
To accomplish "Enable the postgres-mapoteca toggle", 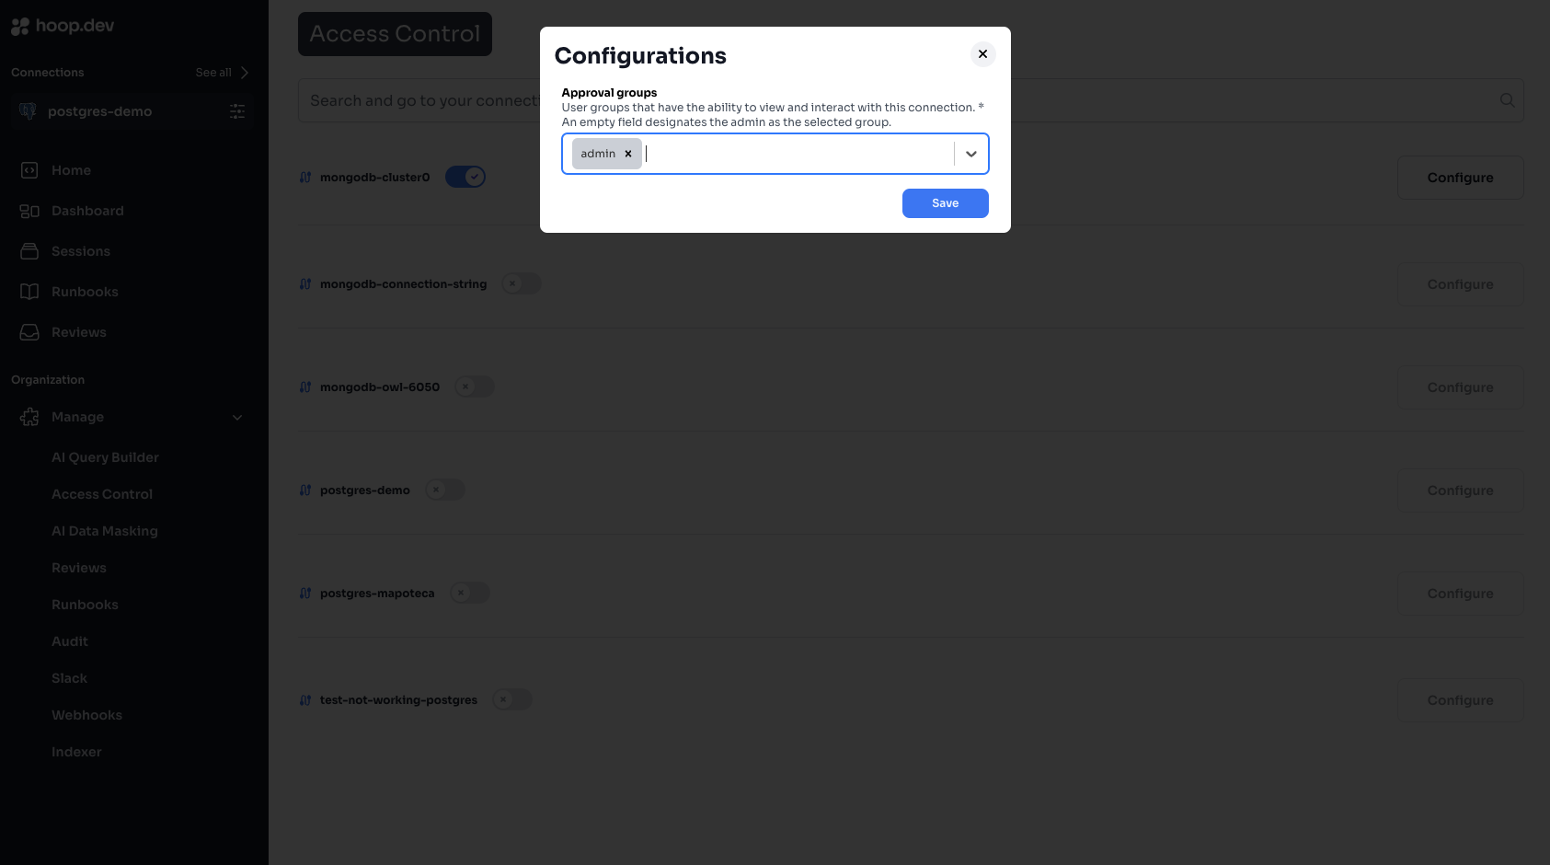I will (470, 593).
